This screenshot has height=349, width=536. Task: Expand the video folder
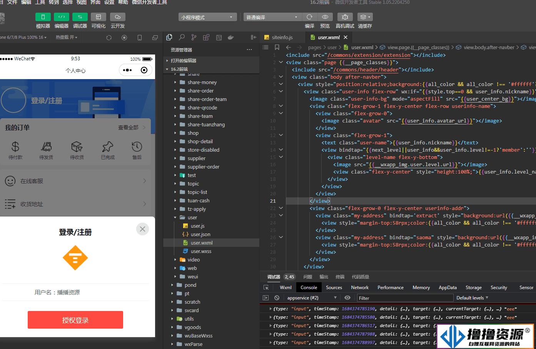[211, 260]
